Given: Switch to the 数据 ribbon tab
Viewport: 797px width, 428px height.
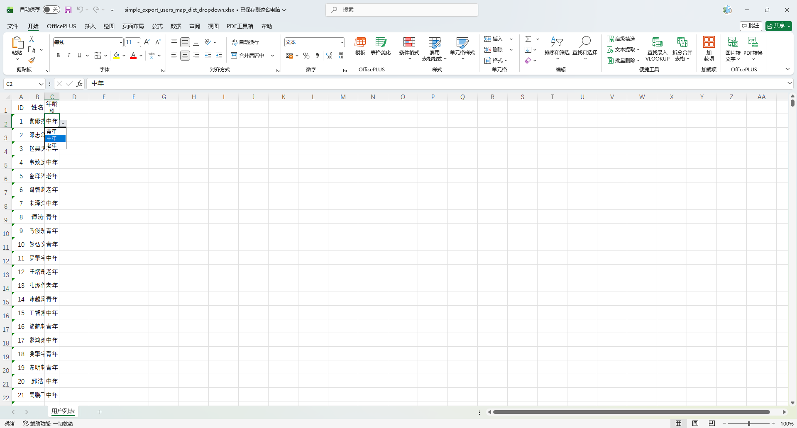Looking at the screenshot, I should (176, 26).
